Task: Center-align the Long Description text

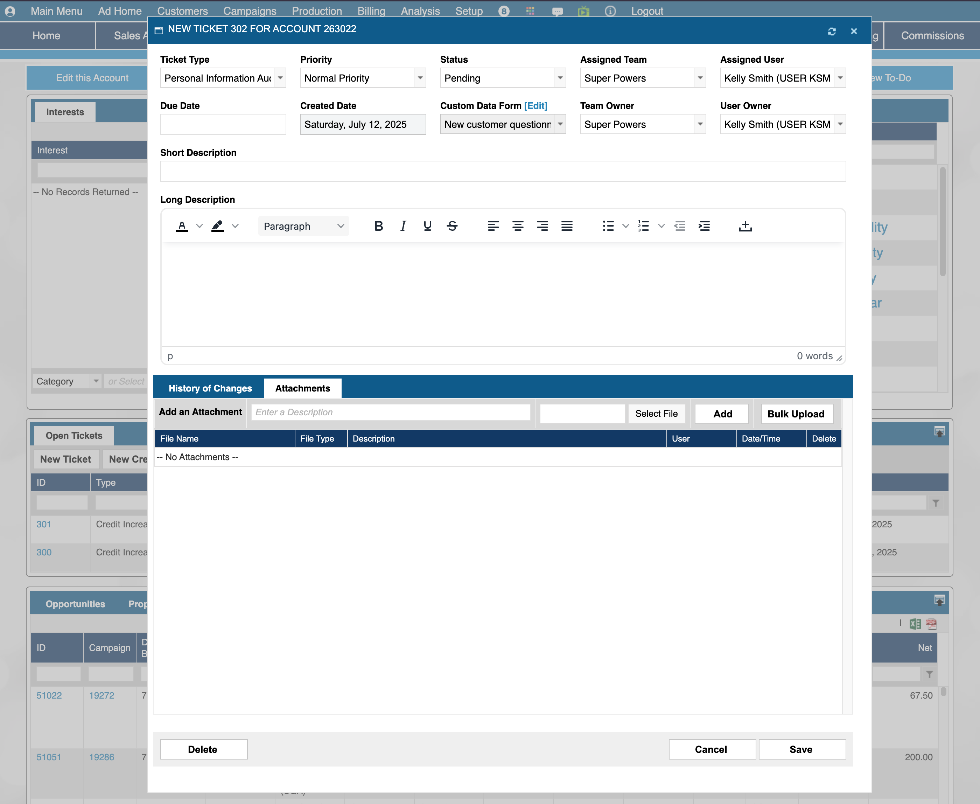Action: (518, 226)
